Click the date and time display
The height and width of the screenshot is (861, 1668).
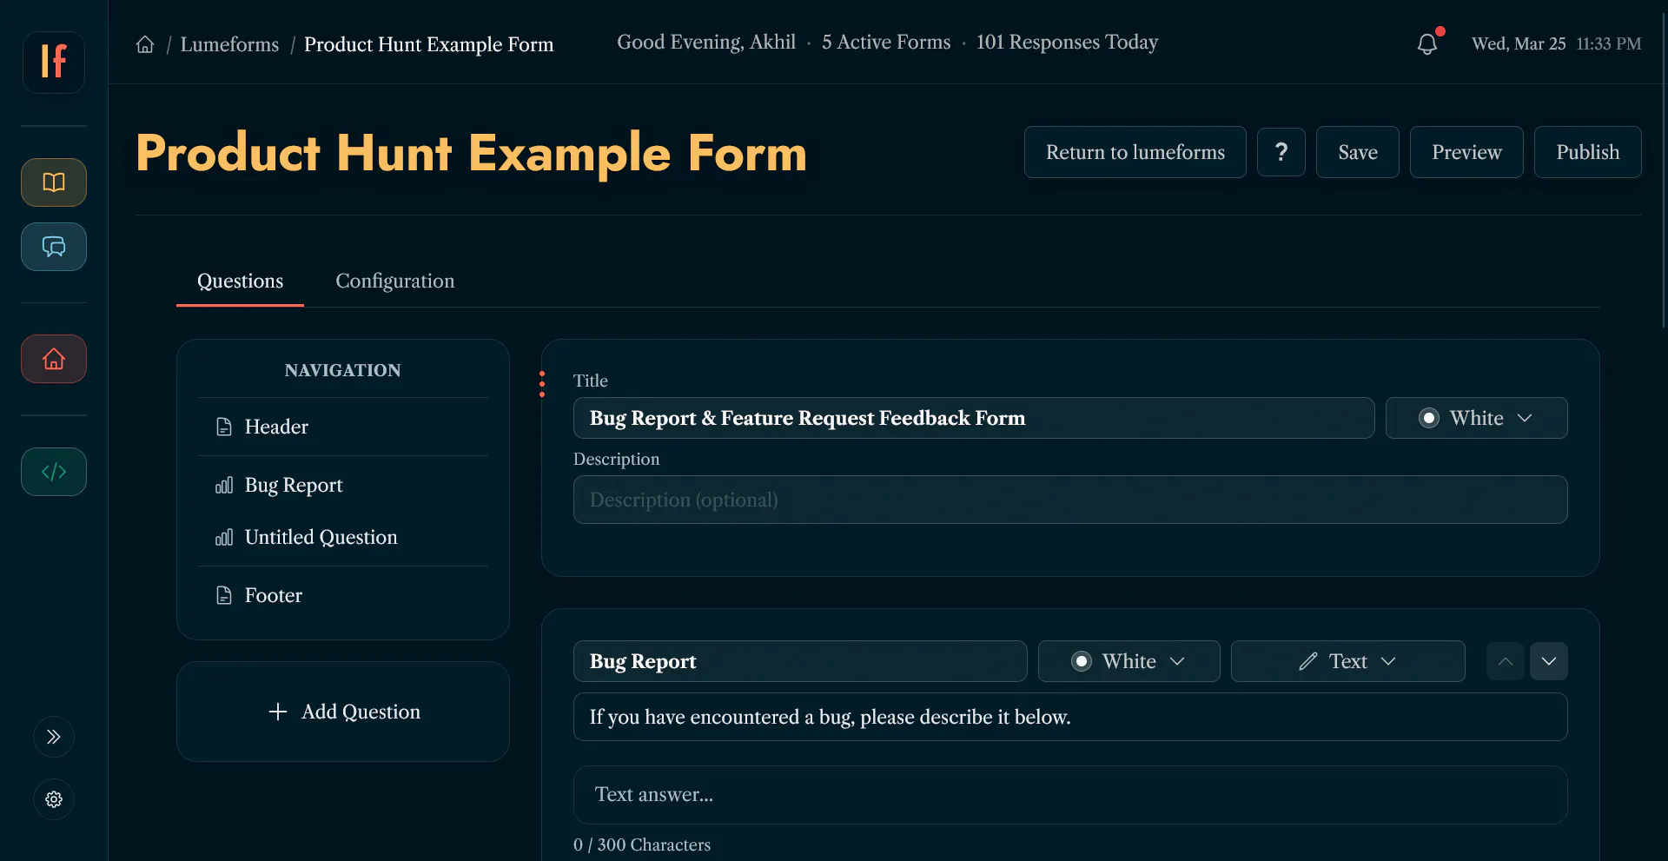pos(1557,43)
